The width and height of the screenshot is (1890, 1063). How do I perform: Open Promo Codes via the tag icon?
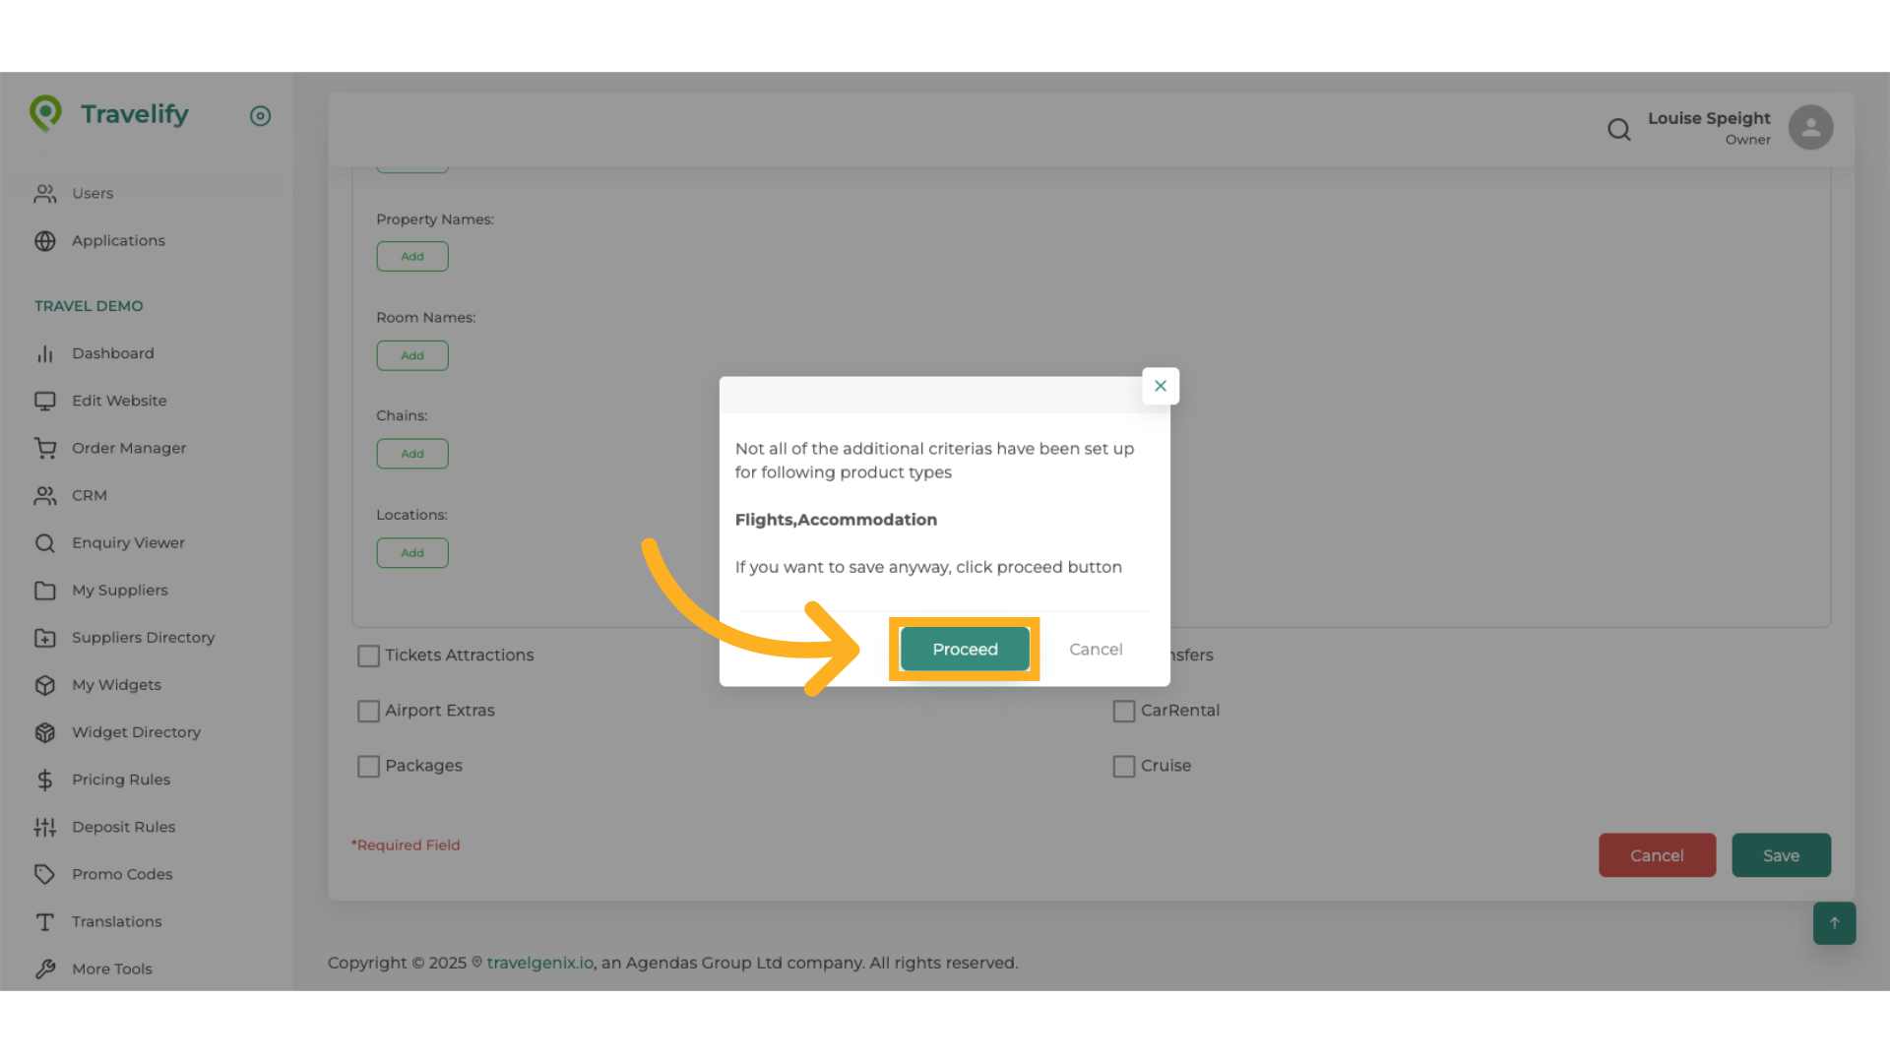(x=45, y=874)
